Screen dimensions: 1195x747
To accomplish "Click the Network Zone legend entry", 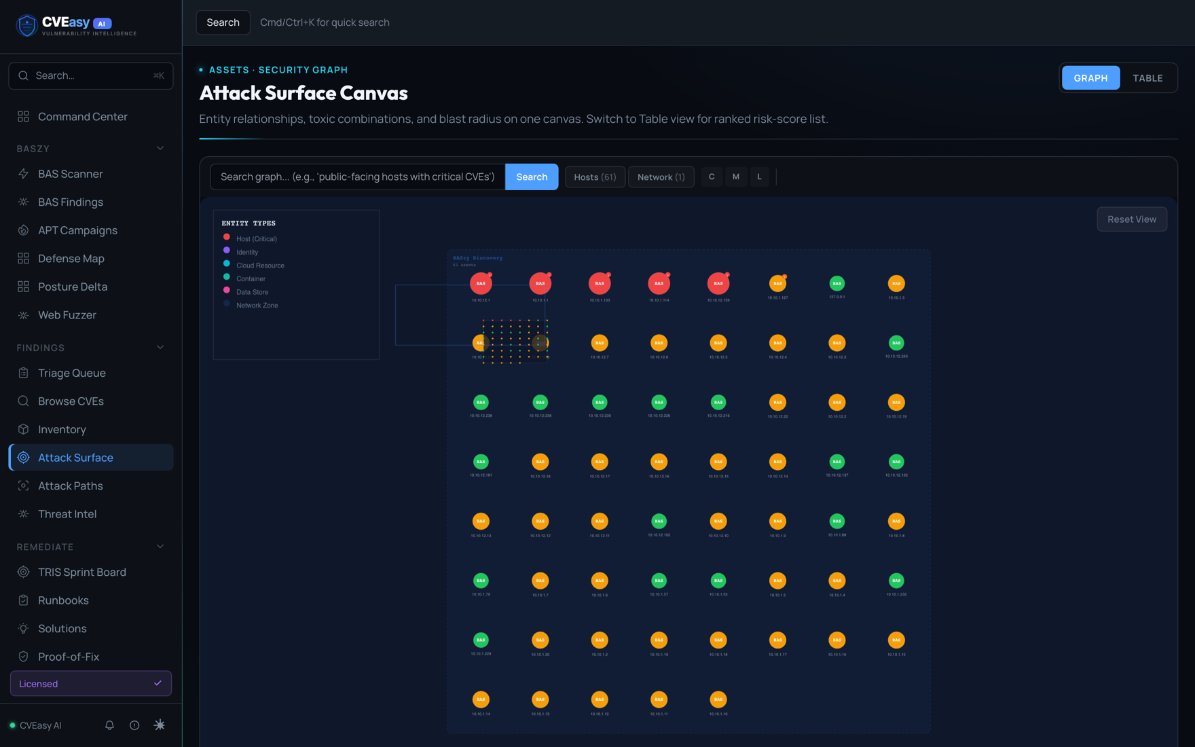I will coord(251,305).
